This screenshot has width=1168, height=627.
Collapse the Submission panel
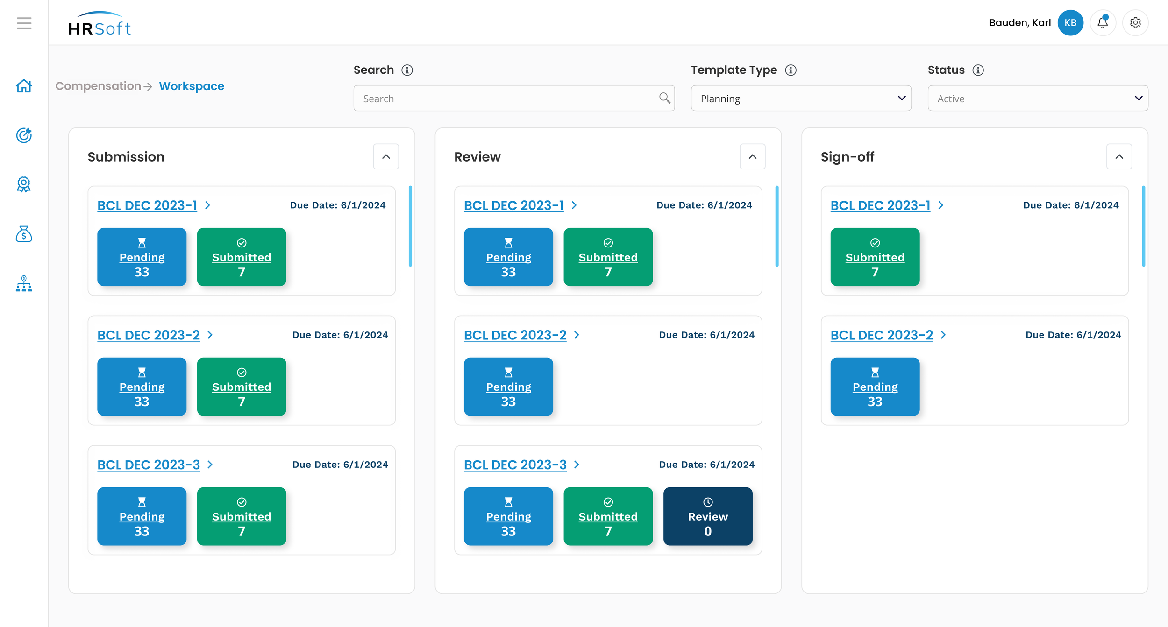tap(386, 157)
